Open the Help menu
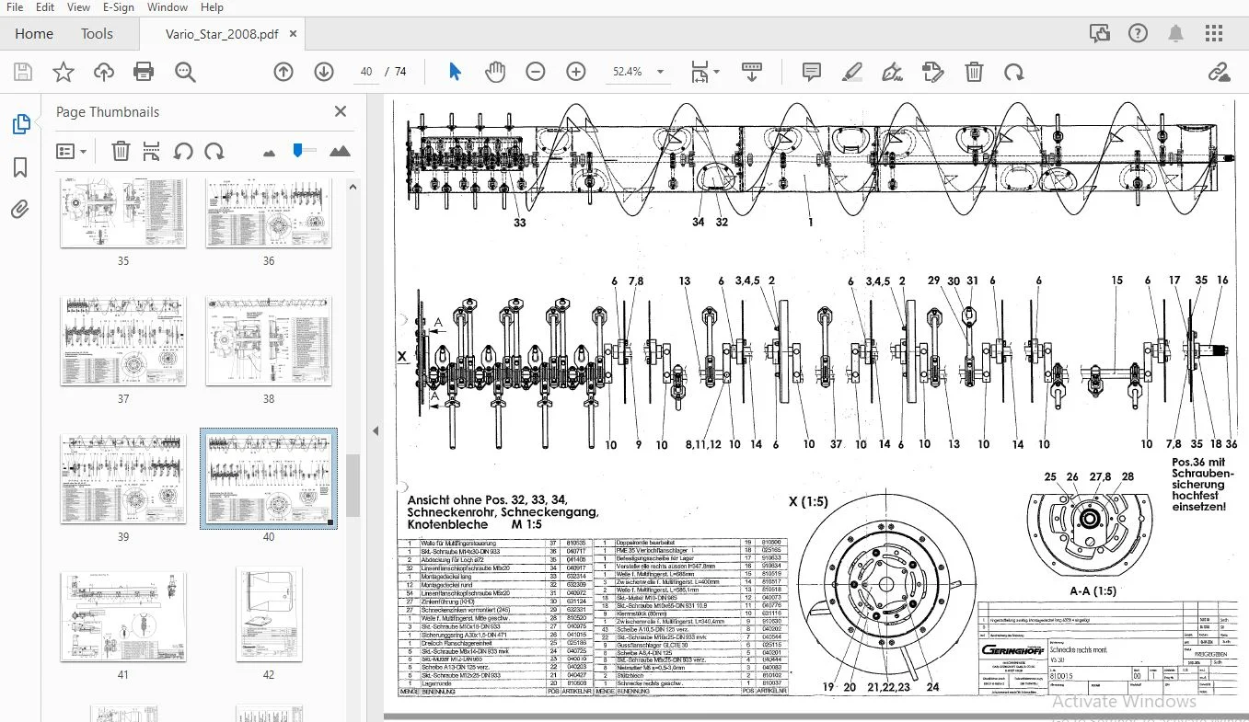Viewport: 1249px width, 722px height. pos(212,7)
